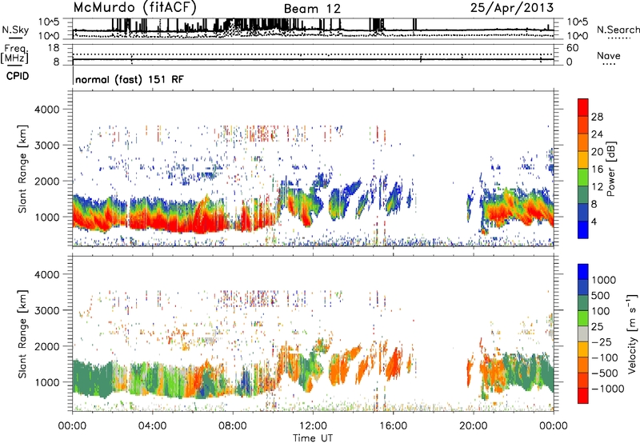Click the 'Velocity [m s-1]' colorbar title
Viewport: 640px width, 443px height.
(x=632, y=333)
